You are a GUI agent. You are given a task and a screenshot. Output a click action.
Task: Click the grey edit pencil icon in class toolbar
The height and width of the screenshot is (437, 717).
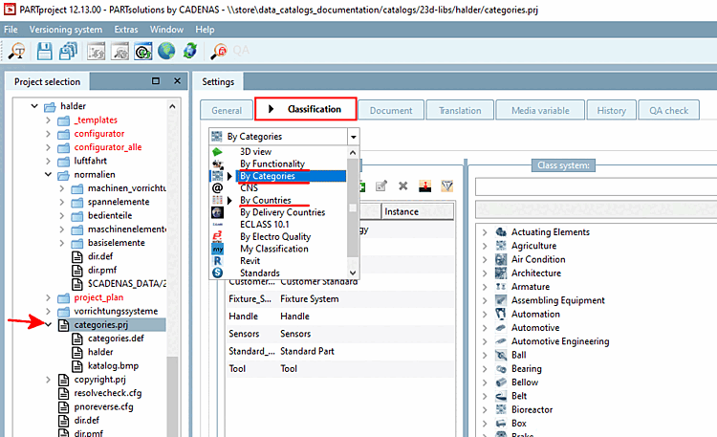[380, 186]
